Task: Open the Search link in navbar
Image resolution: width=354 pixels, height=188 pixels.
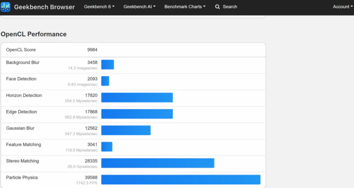Action: coord(230,7)
